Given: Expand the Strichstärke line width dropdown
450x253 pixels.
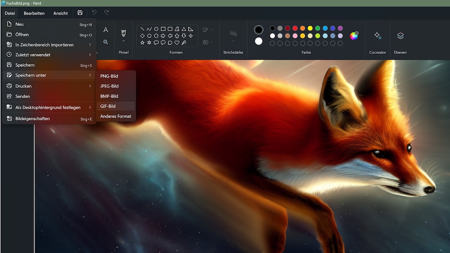Looking at the screenshot, I should tap(233, 41).
